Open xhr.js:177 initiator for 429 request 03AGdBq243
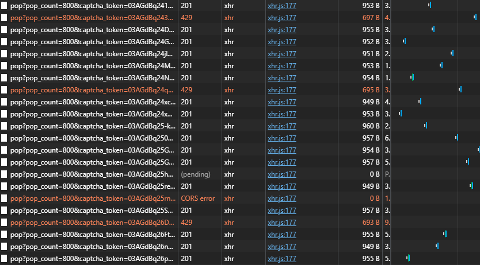Screen dimensions: 480x265 [281, 18]
